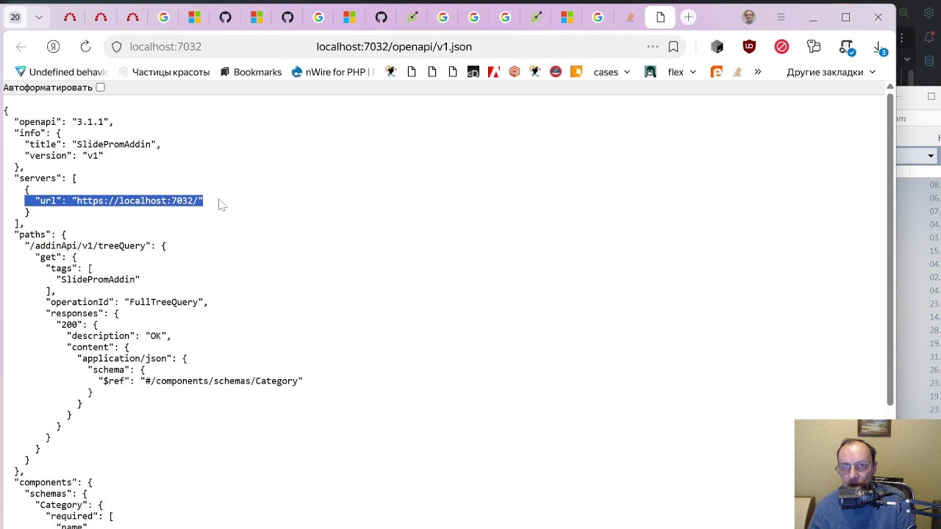
Task: Click the "openapi": "3.1.1" line
Action: click(63, 122)
